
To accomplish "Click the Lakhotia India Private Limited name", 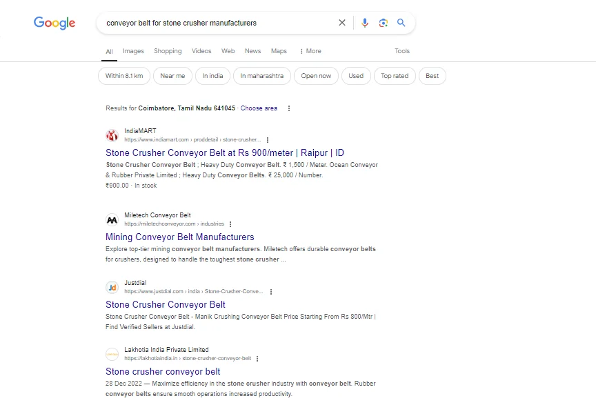I will pyautogui.click(x=166, y=350).
